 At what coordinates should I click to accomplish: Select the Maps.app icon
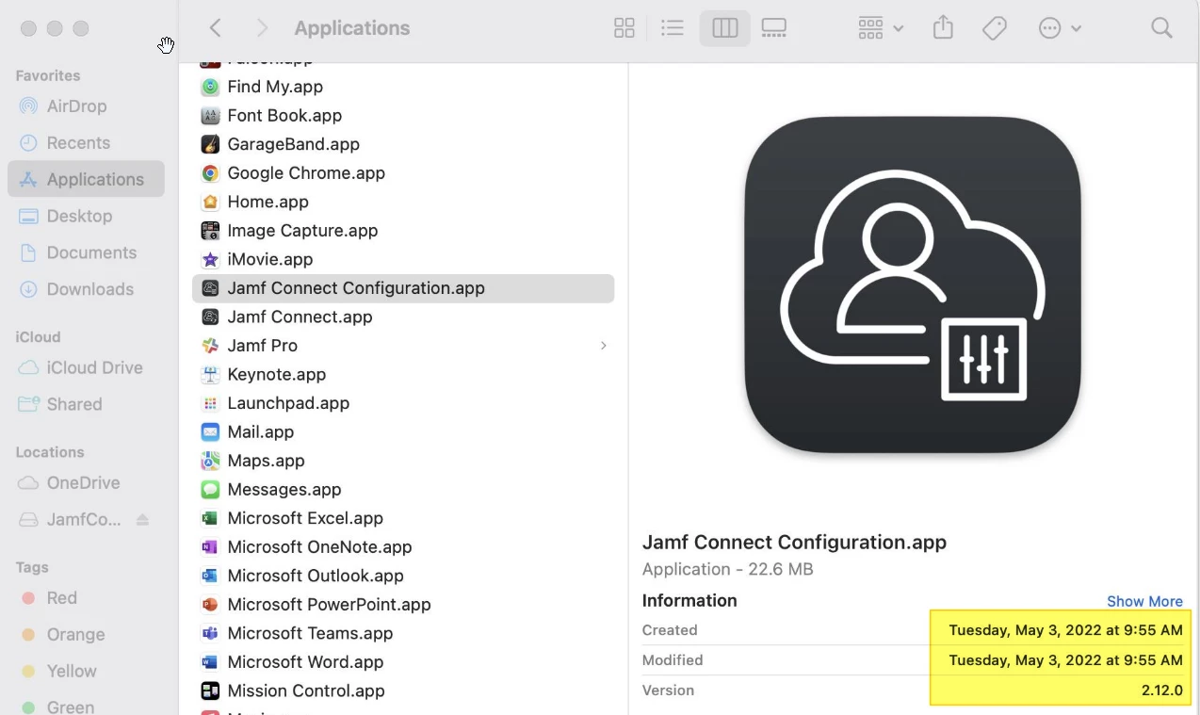210,461
